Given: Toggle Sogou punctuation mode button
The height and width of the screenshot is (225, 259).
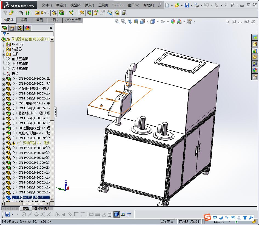Looking at the screenshot, I should pos(227,218).
